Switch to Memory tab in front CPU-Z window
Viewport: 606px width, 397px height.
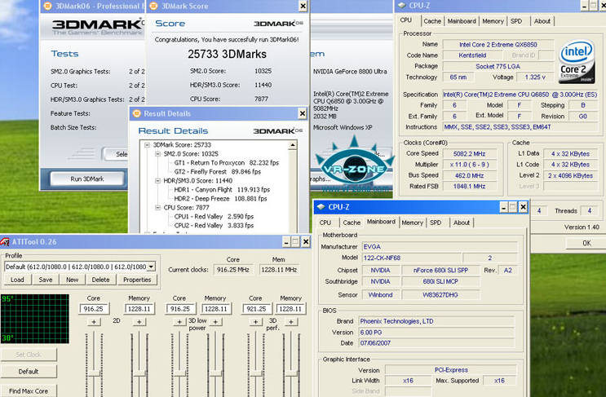click(412, 223)
